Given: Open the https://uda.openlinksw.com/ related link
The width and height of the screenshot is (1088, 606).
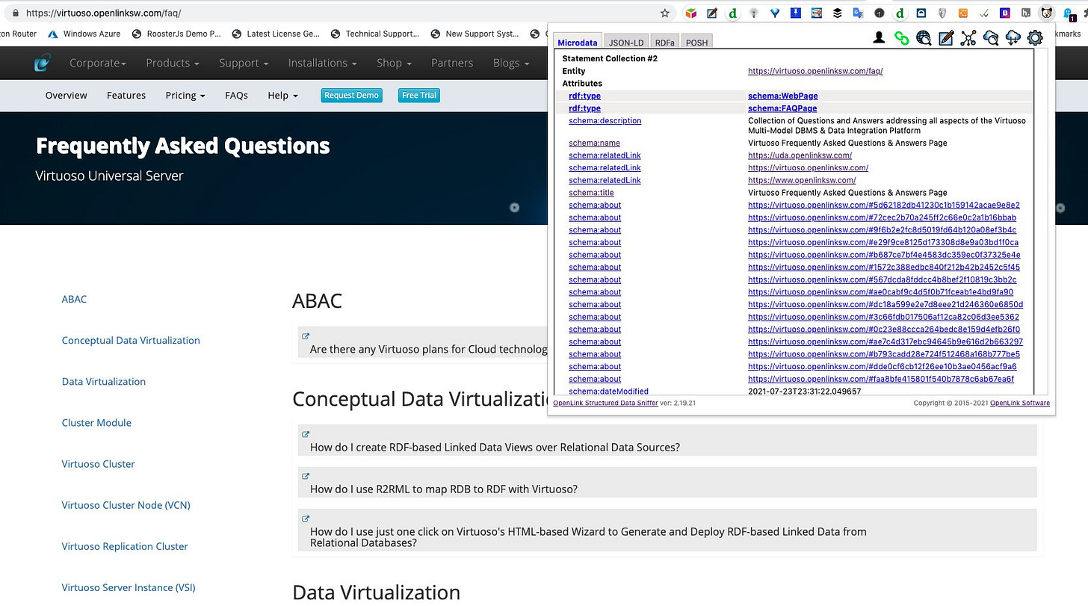Looking at the screenshot, I should (x=800, y=155).
